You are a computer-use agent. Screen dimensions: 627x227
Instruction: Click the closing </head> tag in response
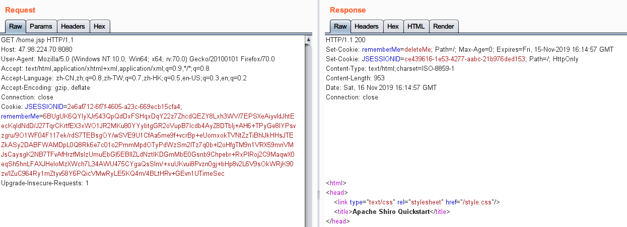pyautogui.click(x=337, y=221)
